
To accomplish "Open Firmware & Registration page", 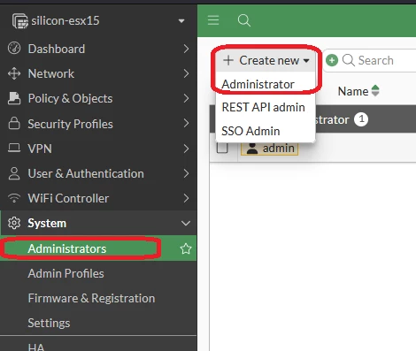I will coord(91,298).
